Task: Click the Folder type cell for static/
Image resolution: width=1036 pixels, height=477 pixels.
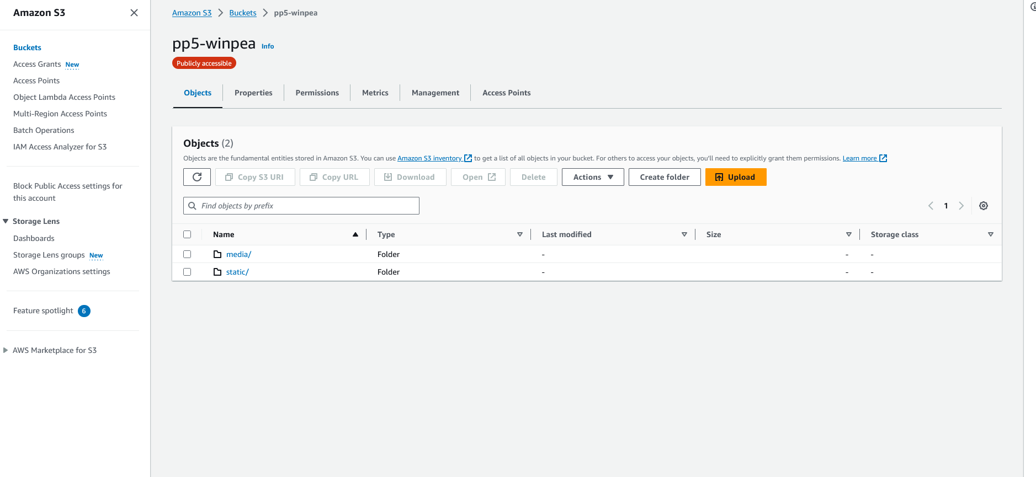Action: point(389,272)
